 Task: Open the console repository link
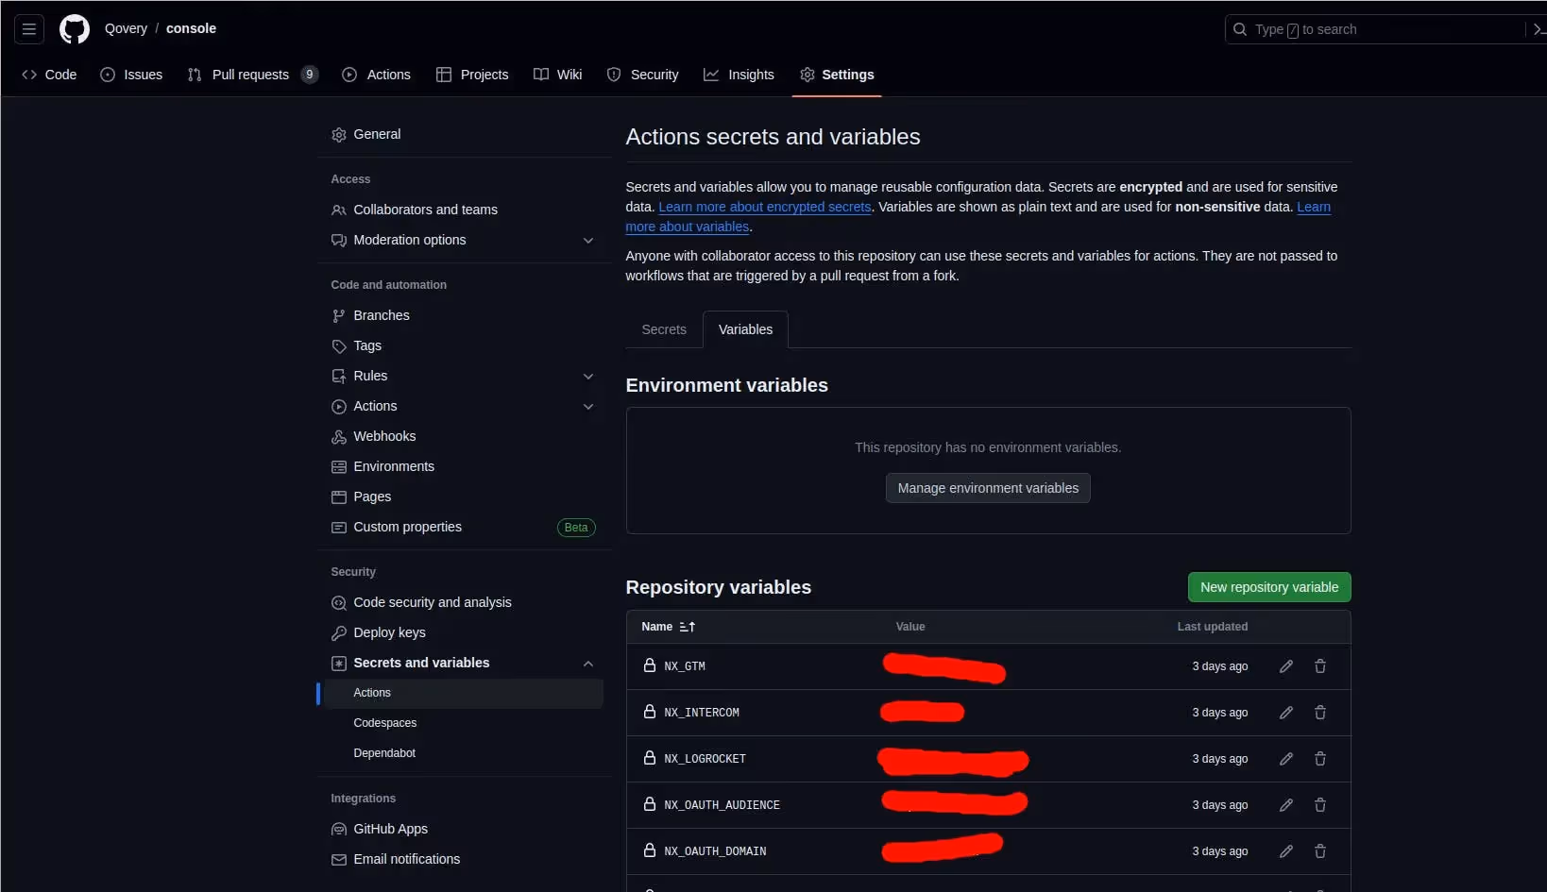point(191,28)
